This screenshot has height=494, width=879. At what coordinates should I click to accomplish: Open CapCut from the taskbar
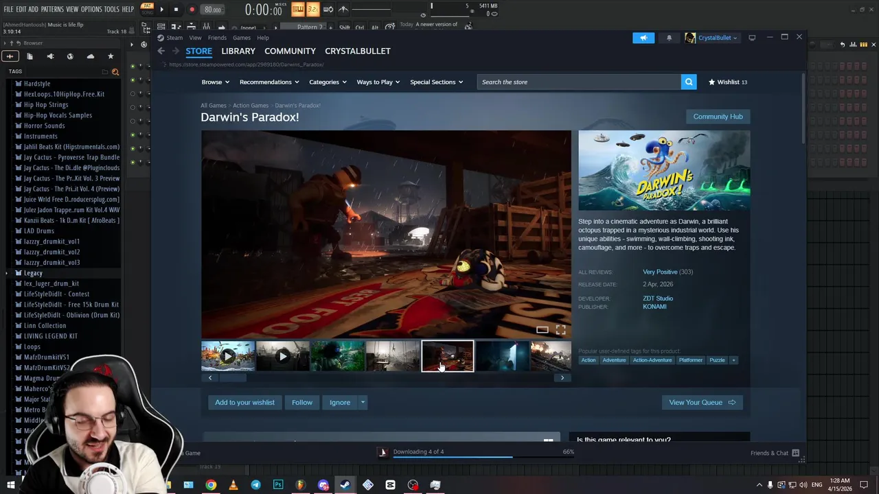(390, 485)
